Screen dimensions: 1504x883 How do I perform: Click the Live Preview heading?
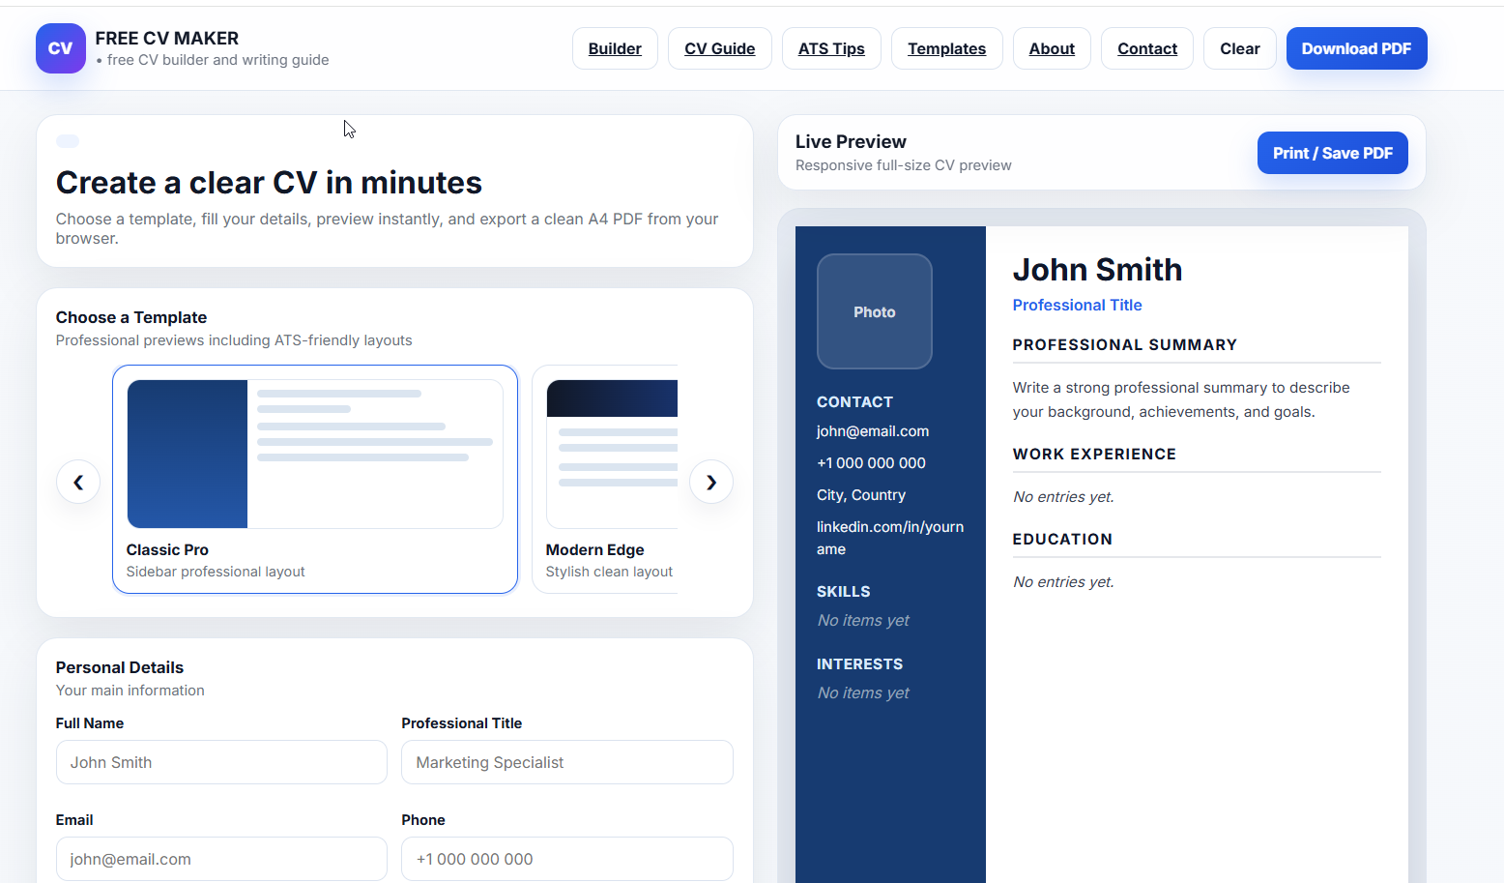851,142
